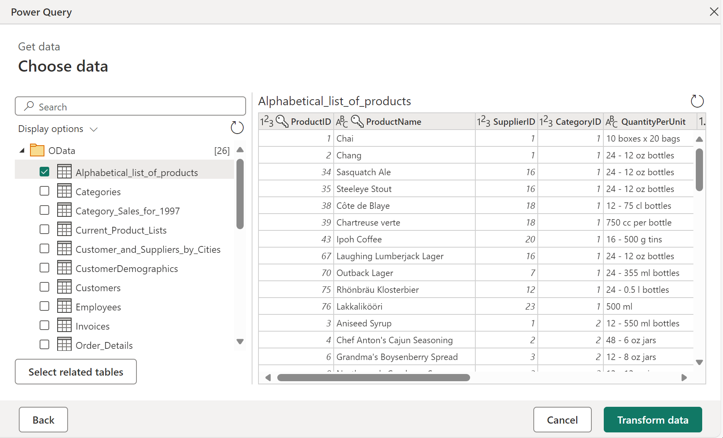The image size is (723, 438).
Task: Select the Current_Product_Lists tree item
Action: [x=121, y=230]
